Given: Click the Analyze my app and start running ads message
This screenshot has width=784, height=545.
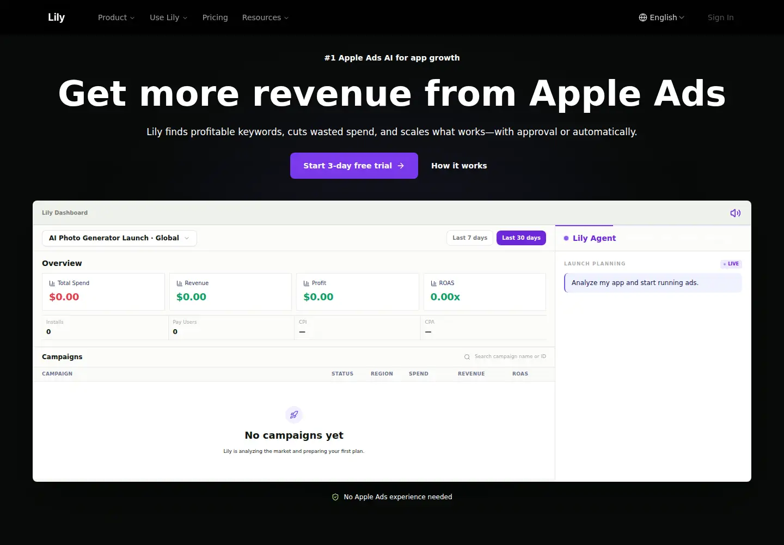Looking at the screenshot, I should tap(653, 283).
